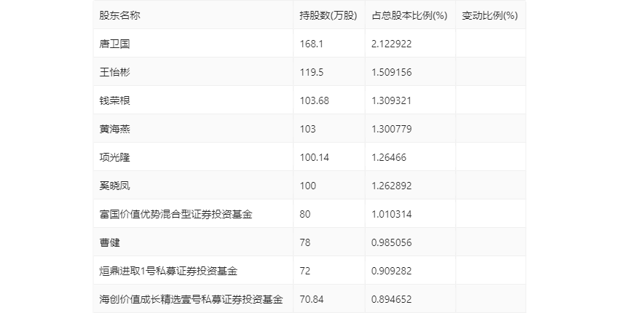
Task: Click shares value 103 for 黄海燕
Action: [x=308, y=129]
